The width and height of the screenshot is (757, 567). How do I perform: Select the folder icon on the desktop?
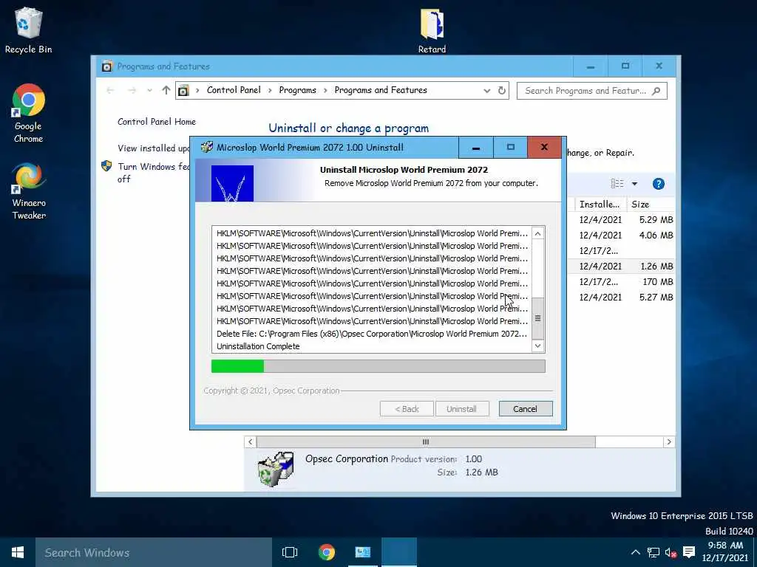coord(432,30)
